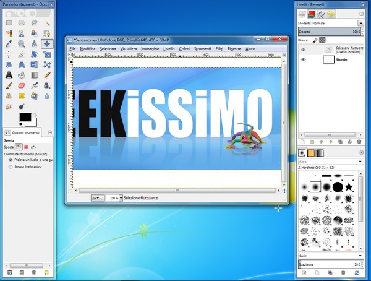Select the Rotate tool

tap(34, 54)
